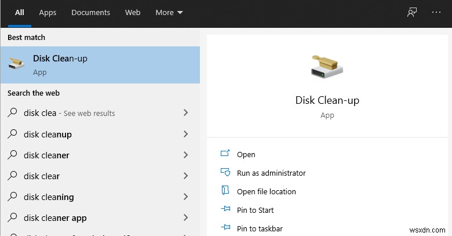Click the Run as administrator shield icon
The image size is (452, 236).
(x=225, y=173)
